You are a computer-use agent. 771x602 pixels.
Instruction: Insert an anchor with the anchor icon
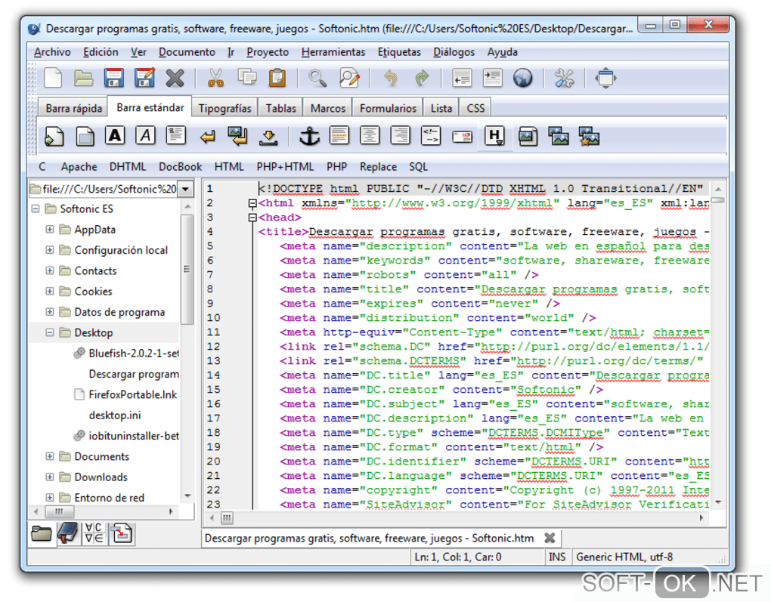309,136
